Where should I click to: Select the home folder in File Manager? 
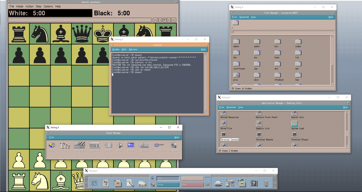click(x=278, y=53)
